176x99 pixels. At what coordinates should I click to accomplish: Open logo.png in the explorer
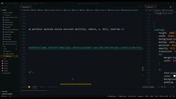(x=7, y=27)
